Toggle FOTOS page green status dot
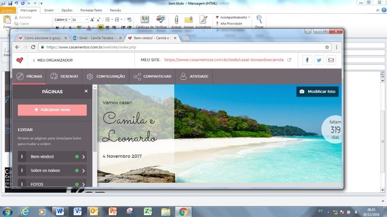 (77, 184)
